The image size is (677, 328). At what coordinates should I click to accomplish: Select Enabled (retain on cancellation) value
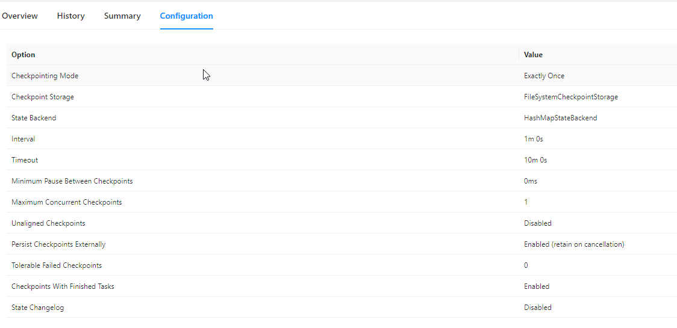click(573, 244)
